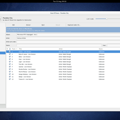Click the Genre text field
Image resolution: width=120 pixels, height=120 pixels.
point(59,45)
